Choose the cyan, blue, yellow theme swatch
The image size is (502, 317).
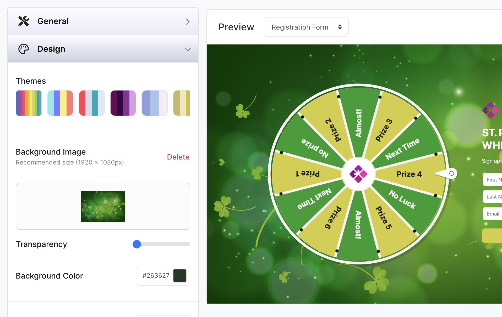pos(60,103)
